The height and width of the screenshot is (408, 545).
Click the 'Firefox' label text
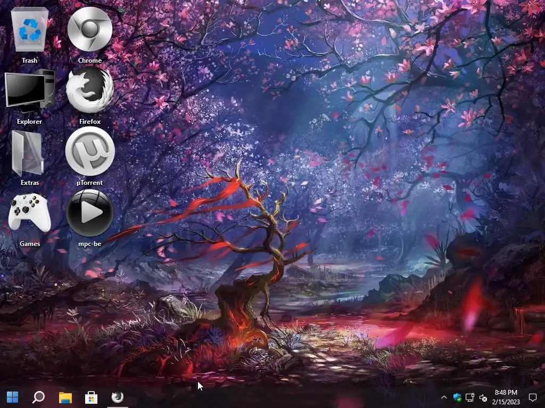tap(89, 122)
